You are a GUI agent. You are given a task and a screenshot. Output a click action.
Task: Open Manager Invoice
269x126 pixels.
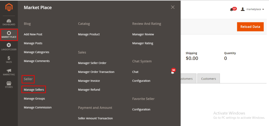89,81
